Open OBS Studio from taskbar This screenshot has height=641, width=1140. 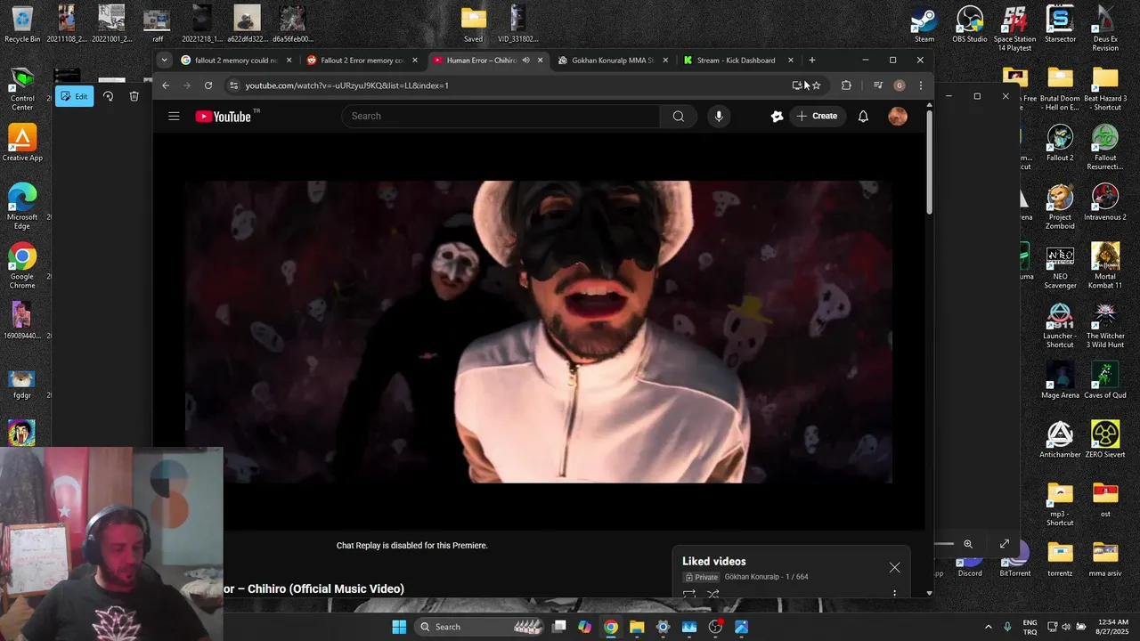pyautogui.click(x=715, y=627)
